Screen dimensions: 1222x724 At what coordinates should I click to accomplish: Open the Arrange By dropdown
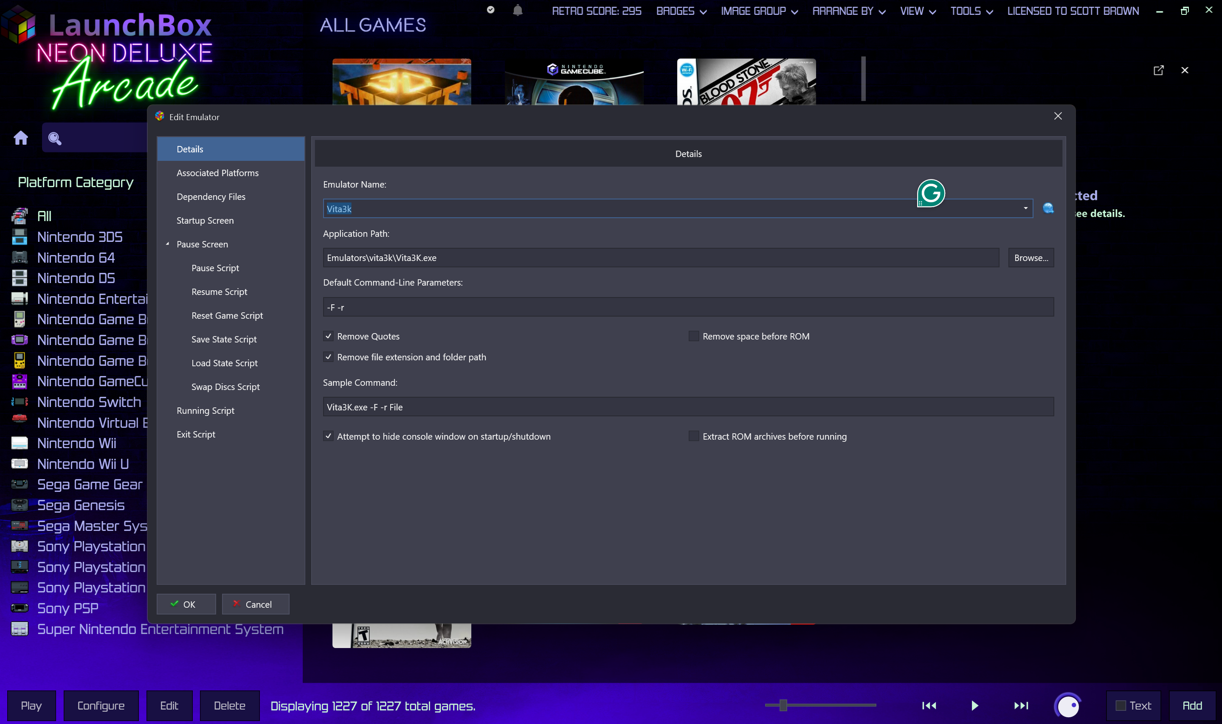849,11
